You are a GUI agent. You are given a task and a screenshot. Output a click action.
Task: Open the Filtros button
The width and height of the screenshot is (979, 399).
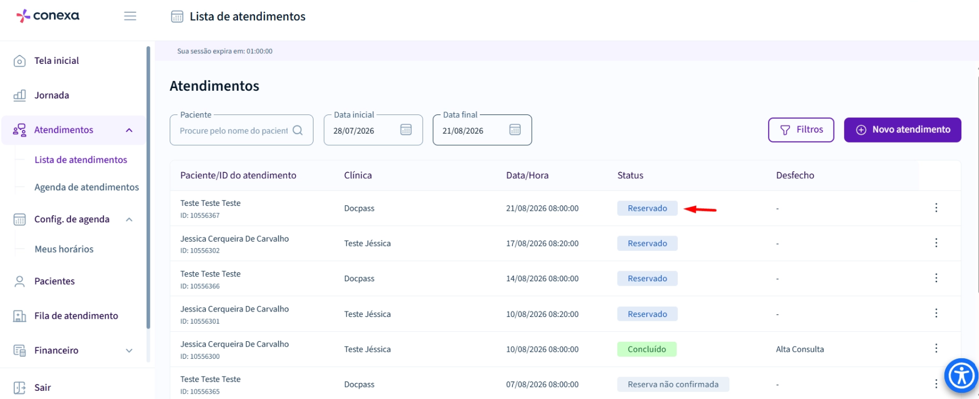[801, 130]
